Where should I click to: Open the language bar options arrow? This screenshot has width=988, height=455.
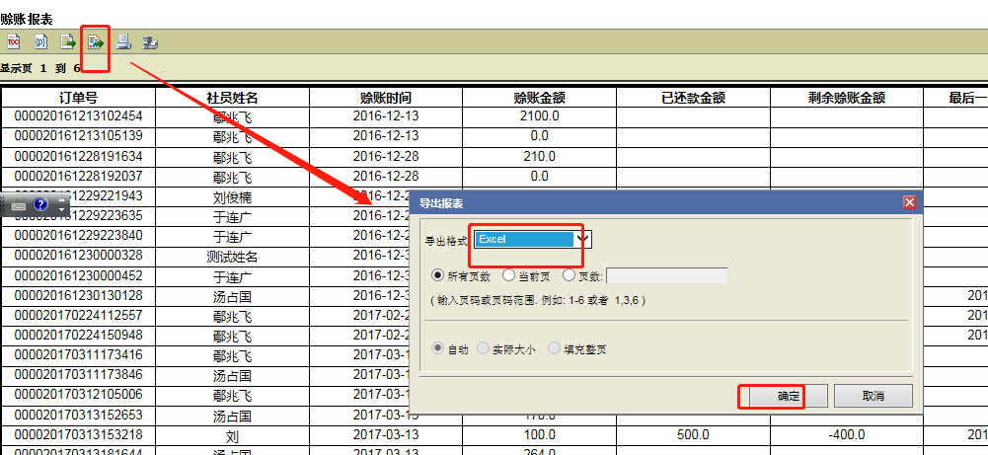point(62,210)
